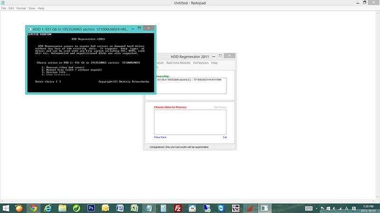
Task: Open the touch keyboard tray icon
Action: coord(309,208)
